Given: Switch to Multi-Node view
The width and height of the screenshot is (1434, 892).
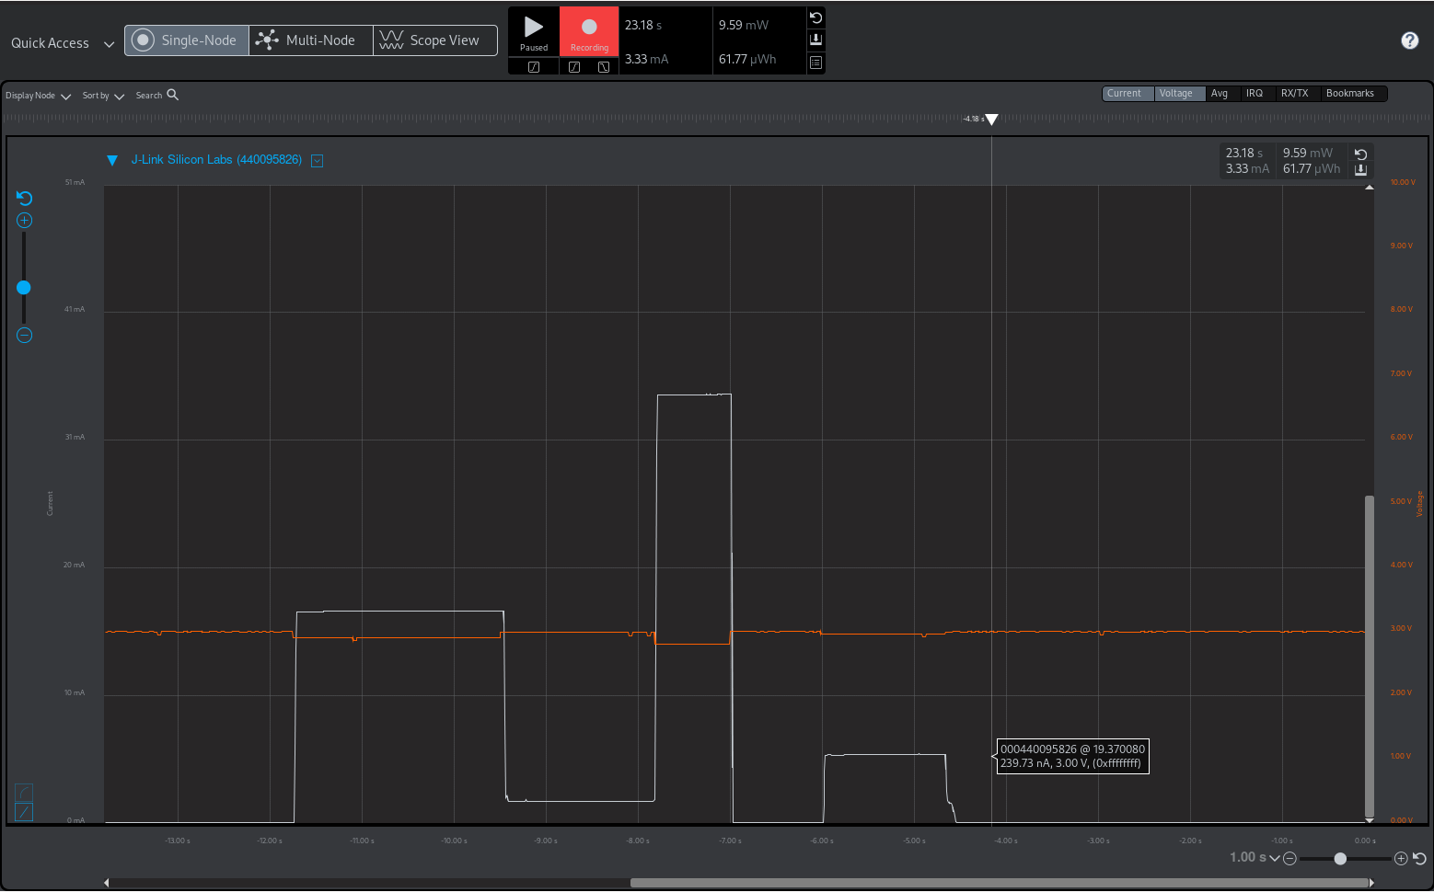Looking at the screenshot, I should tap(310, 40).
